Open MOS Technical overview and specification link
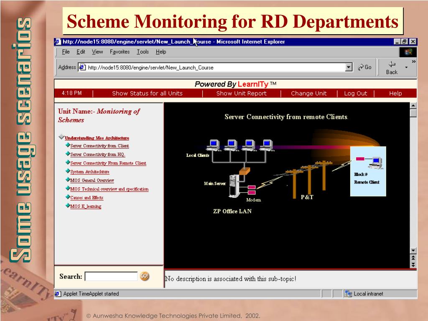The height and width of the screenshot is (321, 428). pyautogui.click(x=109, y=189)
